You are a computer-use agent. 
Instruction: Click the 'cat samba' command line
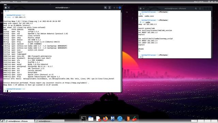click(146, 22)
